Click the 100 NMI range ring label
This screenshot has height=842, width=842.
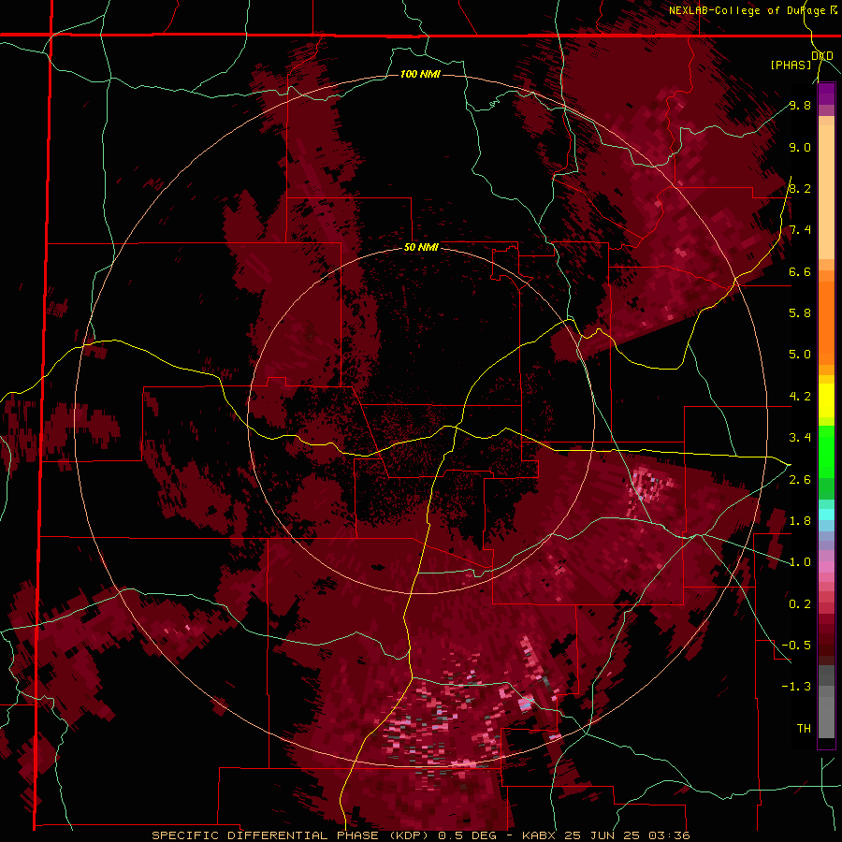(x=420, y=74)
